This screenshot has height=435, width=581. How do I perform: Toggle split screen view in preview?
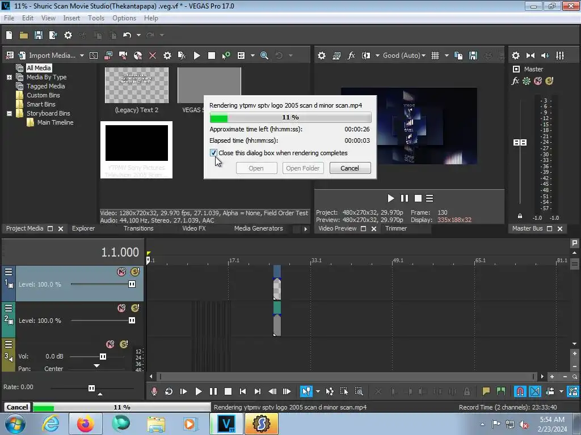click(366, 56)
